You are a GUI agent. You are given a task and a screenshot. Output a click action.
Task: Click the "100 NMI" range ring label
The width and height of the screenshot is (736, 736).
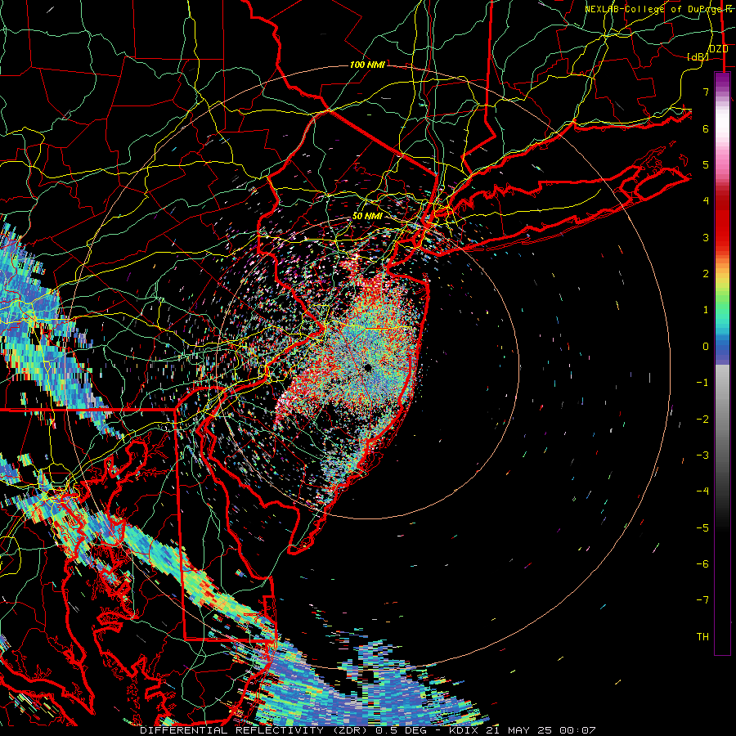(x=367, y=65)
